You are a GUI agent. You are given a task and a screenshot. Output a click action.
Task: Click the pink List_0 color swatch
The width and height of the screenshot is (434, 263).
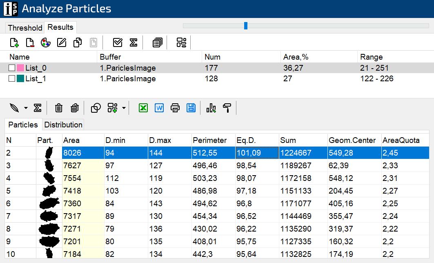[x=20, y=68]
